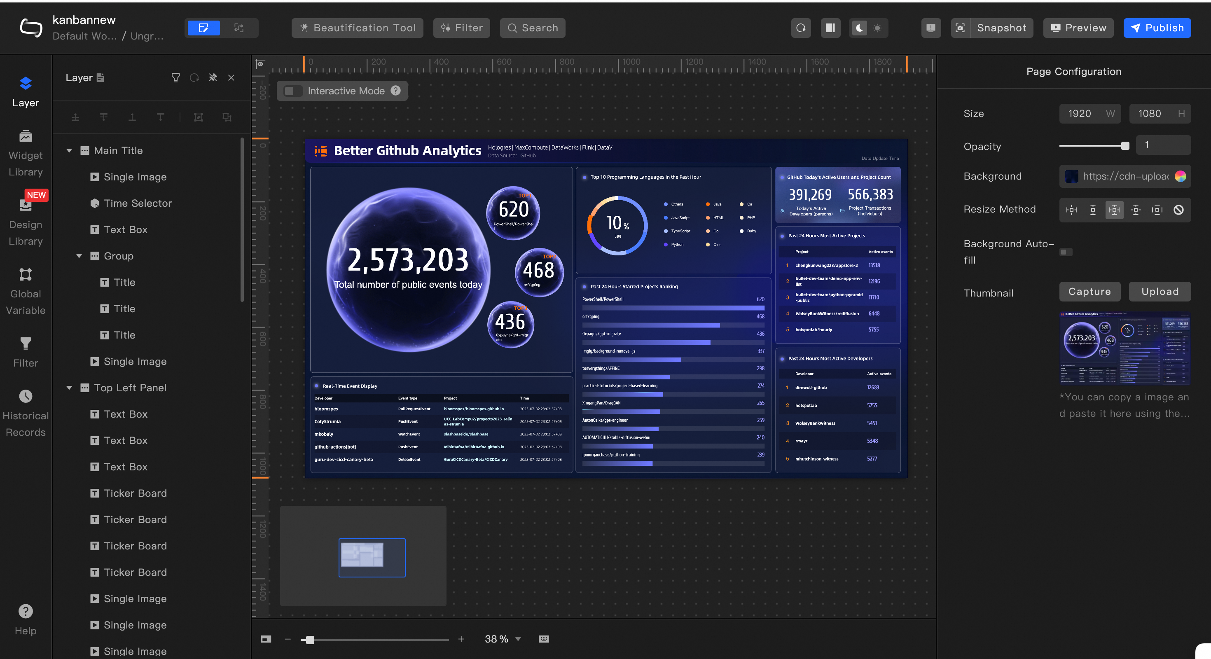Enable Background Auto-fill toggle

pyautogui.click(x=1066, y=252)
